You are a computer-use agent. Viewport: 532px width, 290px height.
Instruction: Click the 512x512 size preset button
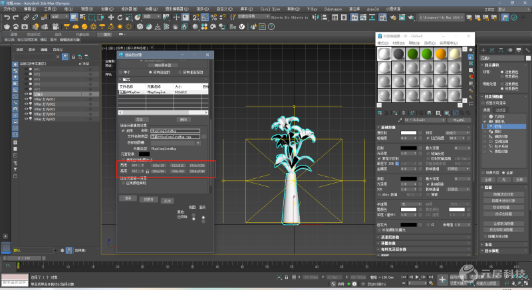[x=177, y=165]
